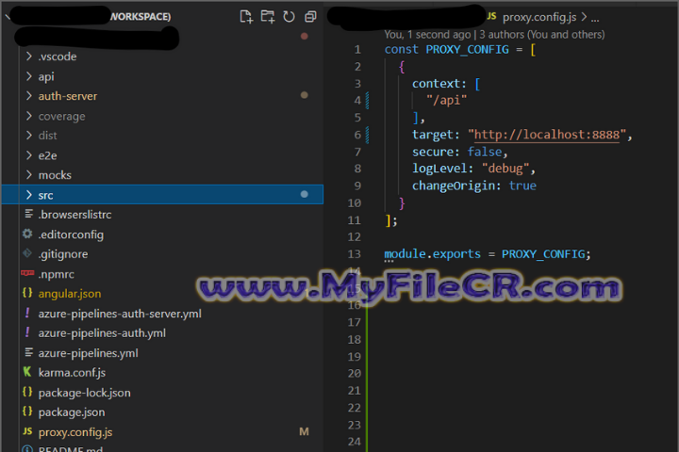Click the lines icon beside .browserslistrc
679x452 pixels.
coord(28,214)
